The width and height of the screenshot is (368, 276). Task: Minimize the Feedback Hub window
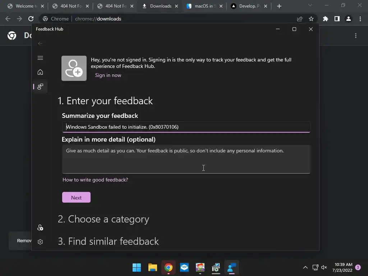coord(278,29)
